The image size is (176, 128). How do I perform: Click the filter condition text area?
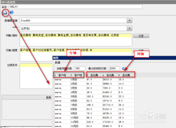pos(36,76)
